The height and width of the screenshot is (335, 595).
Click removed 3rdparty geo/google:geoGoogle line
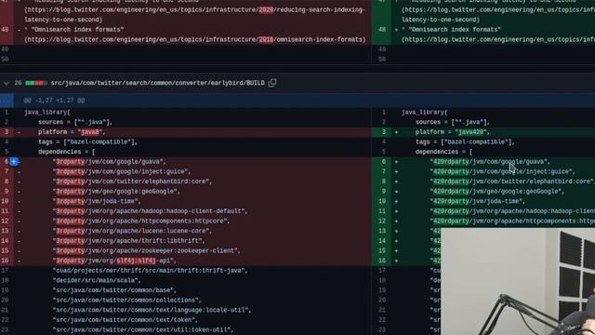click(x=116, y=192)
